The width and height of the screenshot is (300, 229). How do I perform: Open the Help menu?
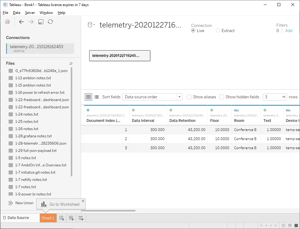click(61, 13)
